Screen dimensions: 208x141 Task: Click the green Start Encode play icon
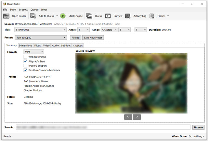[x=63, y=16]
